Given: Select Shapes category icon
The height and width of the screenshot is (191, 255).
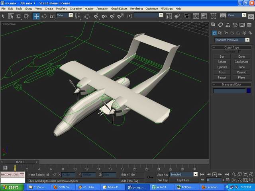Looking at the screenshot, I should click(220, 33).
